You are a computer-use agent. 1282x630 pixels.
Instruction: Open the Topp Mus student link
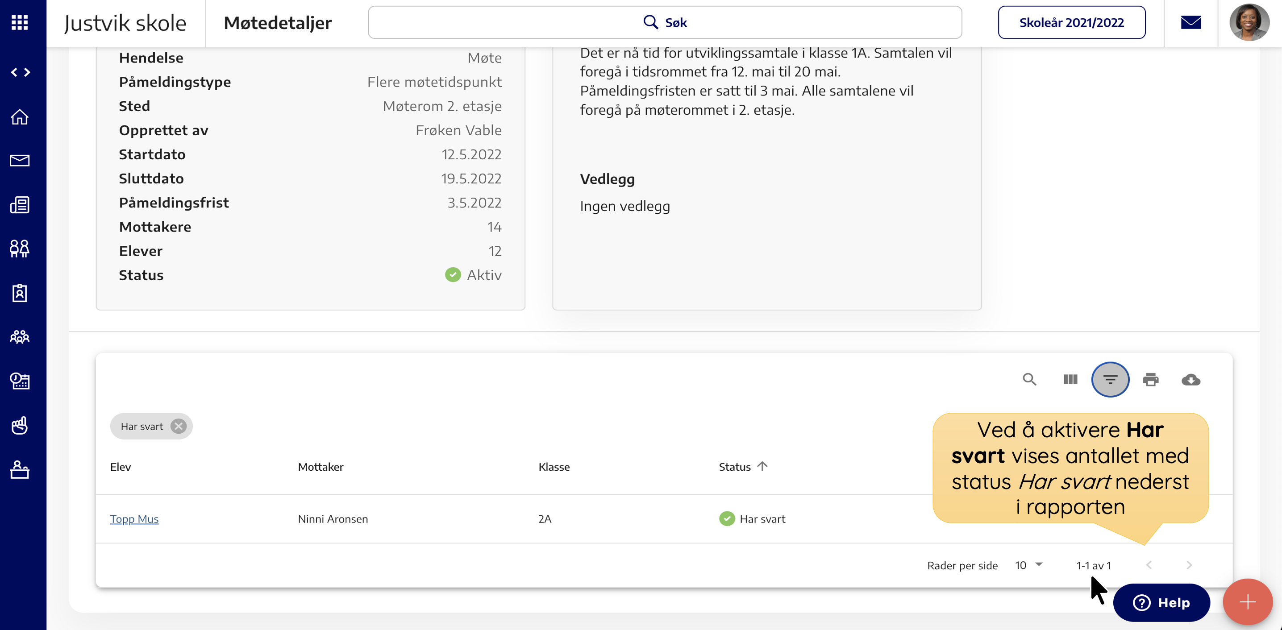pos(134,518)
